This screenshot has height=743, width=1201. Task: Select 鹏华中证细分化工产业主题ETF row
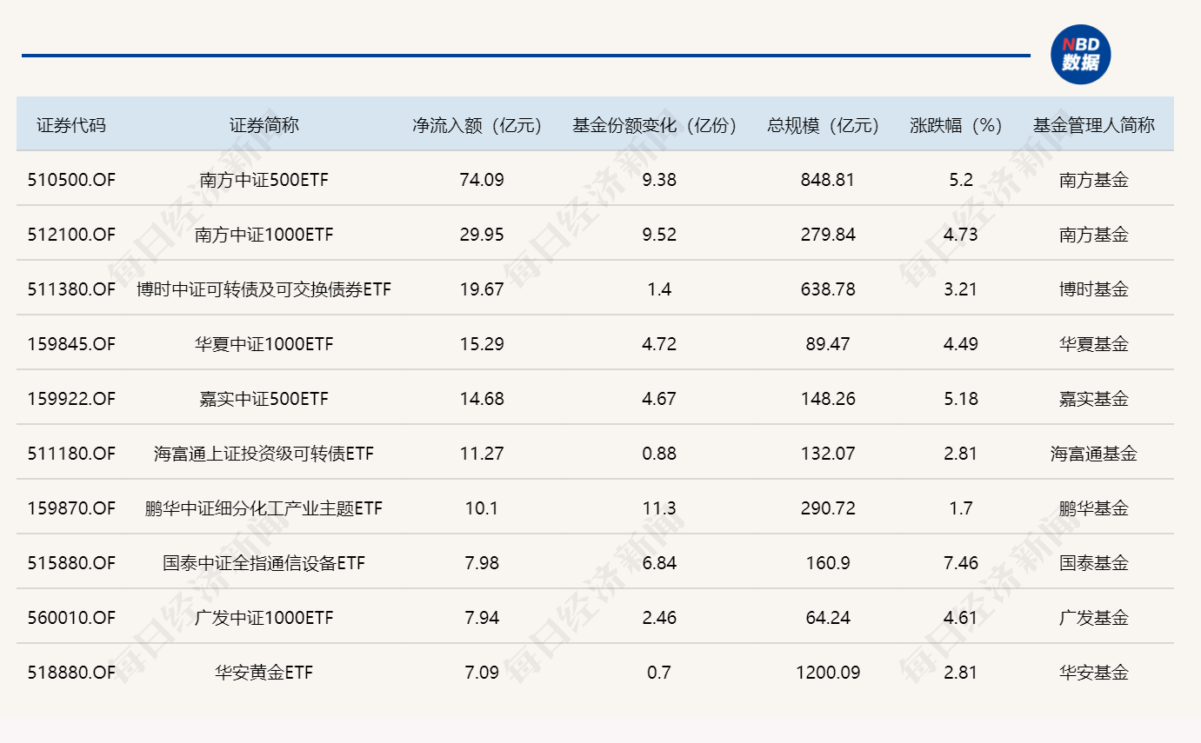(x=263, y=508)
